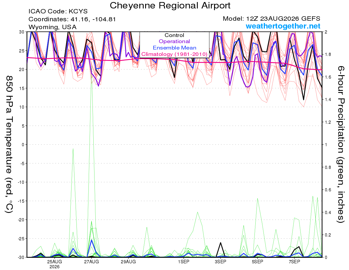Viewport: 349px width, 270px height.
Task: Click 'Ensemble Mean' in the legend
Action: [x=174, y=48]
